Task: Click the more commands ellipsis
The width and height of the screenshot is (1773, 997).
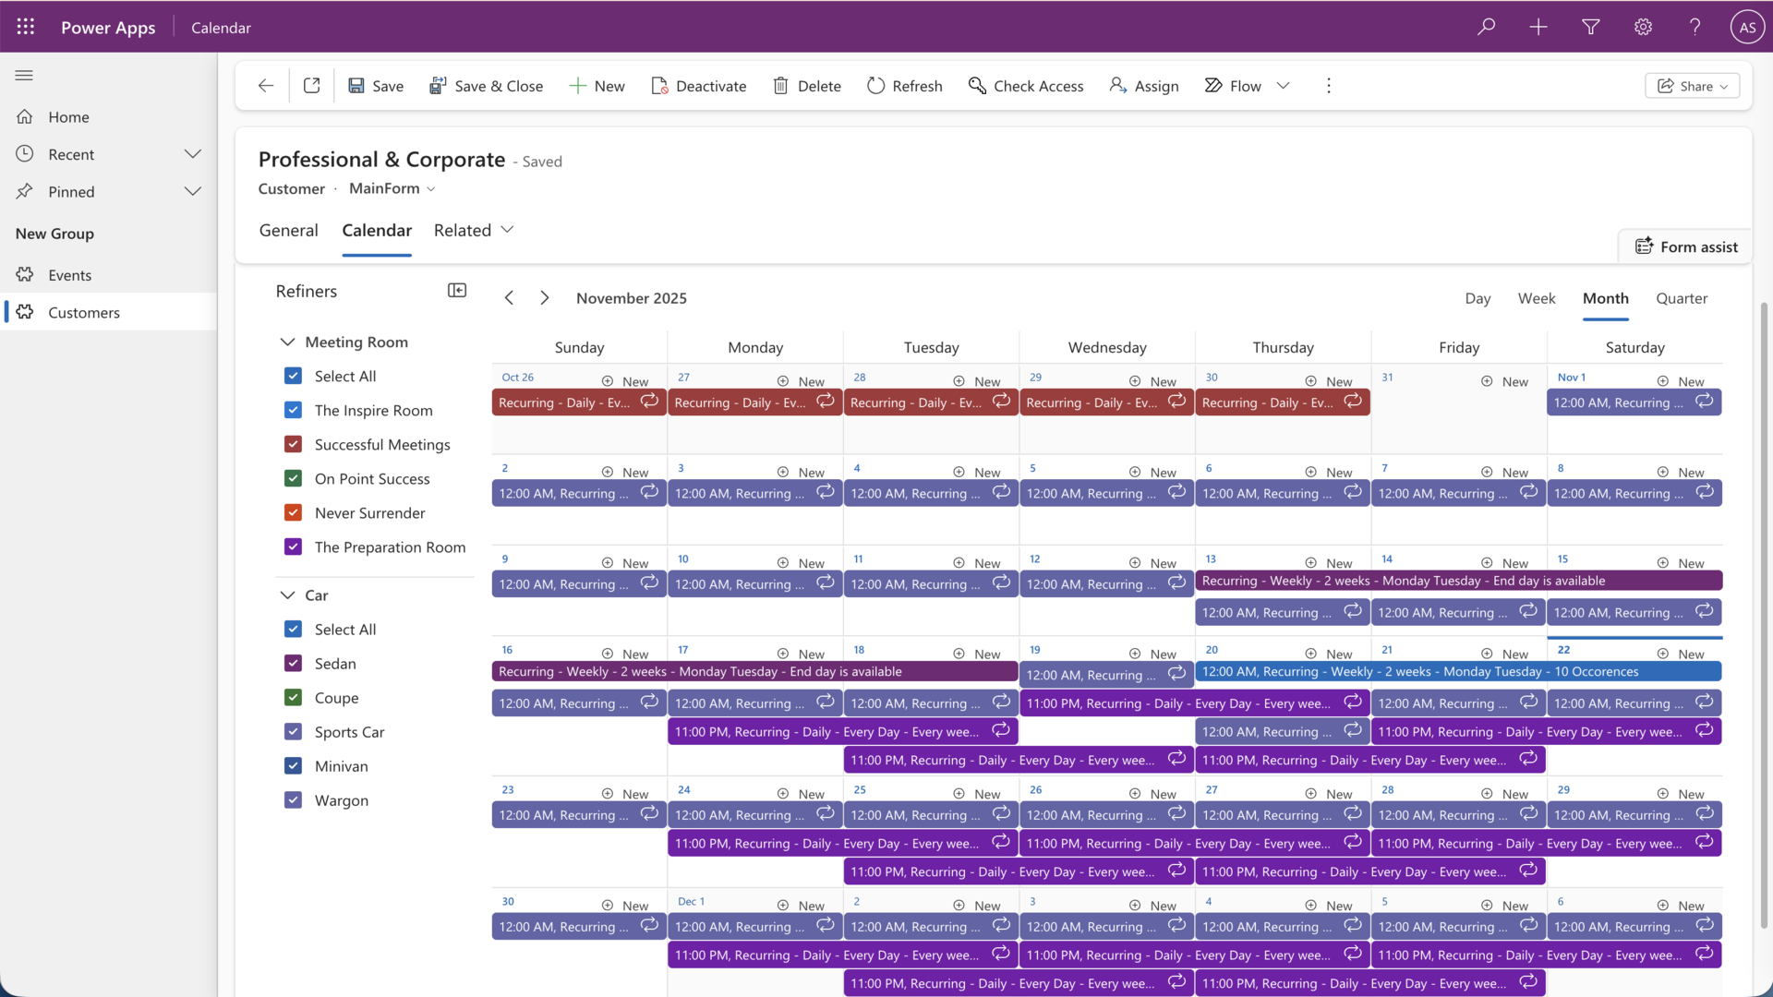Action: (1328, 86)
